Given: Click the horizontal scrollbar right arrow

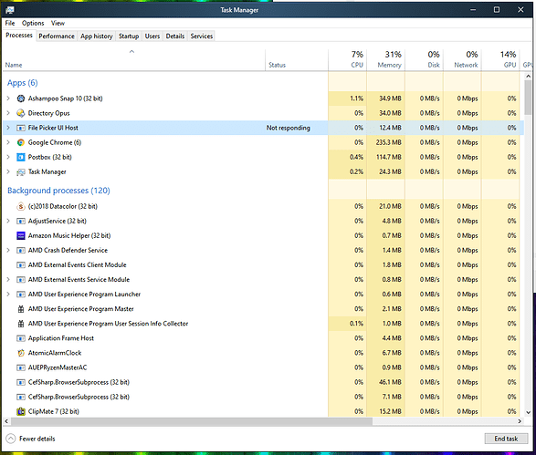Looking at the screenshot, I should 520,421.
